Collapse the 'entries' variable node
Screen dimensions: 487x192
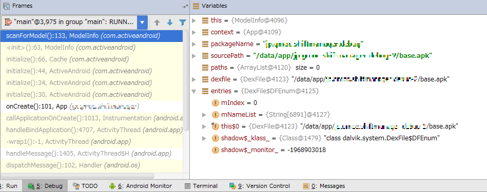(194, 91)
